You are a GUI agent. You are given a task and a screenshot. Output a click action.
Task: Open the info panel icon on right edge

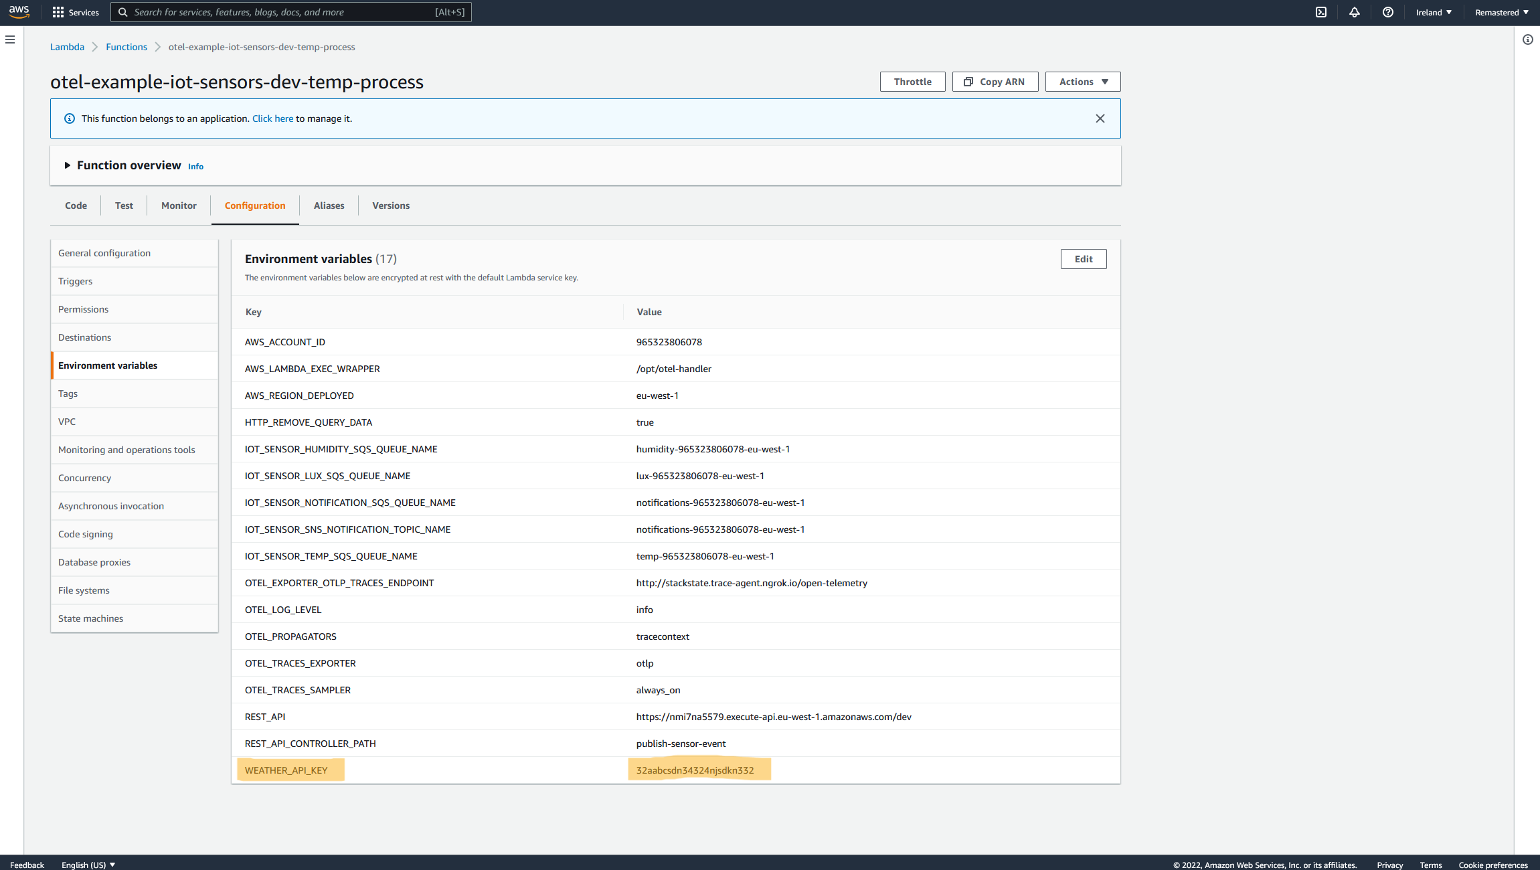(1528, 39)
